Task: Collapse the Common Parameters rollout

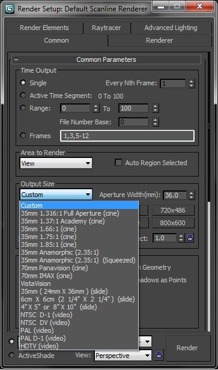Action: point(16,59)
